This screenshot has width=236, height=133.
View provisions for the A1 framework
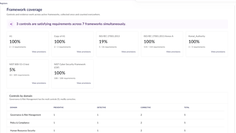pos(39,52)
